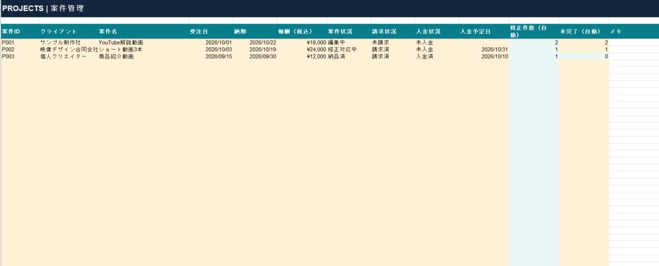The width and height of the screenshot is (659, 266).
Task: Select the PROJECTS | 案件管理 title cell
Action: (x=329, y=8)
